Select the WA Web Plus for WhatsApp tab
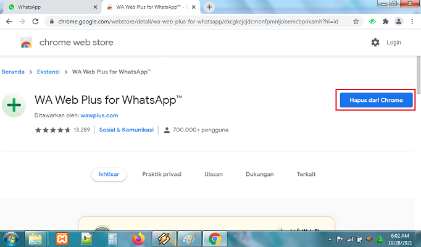 [151, 7]
